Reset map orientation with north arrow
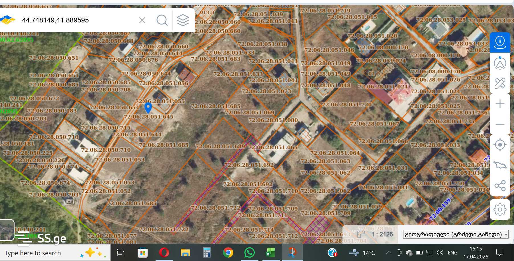514x261 pixels. tap(500, 63)
